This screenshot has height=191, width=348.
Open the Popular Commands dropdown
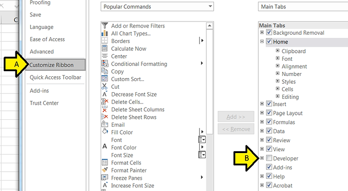click(157, 7)
